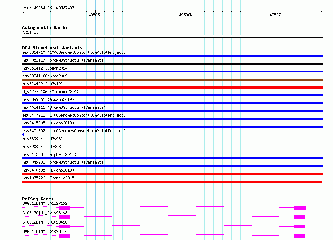Click the Xp11.23 band label
Viewport: 333px width, 240px height.
coord(30,32)
